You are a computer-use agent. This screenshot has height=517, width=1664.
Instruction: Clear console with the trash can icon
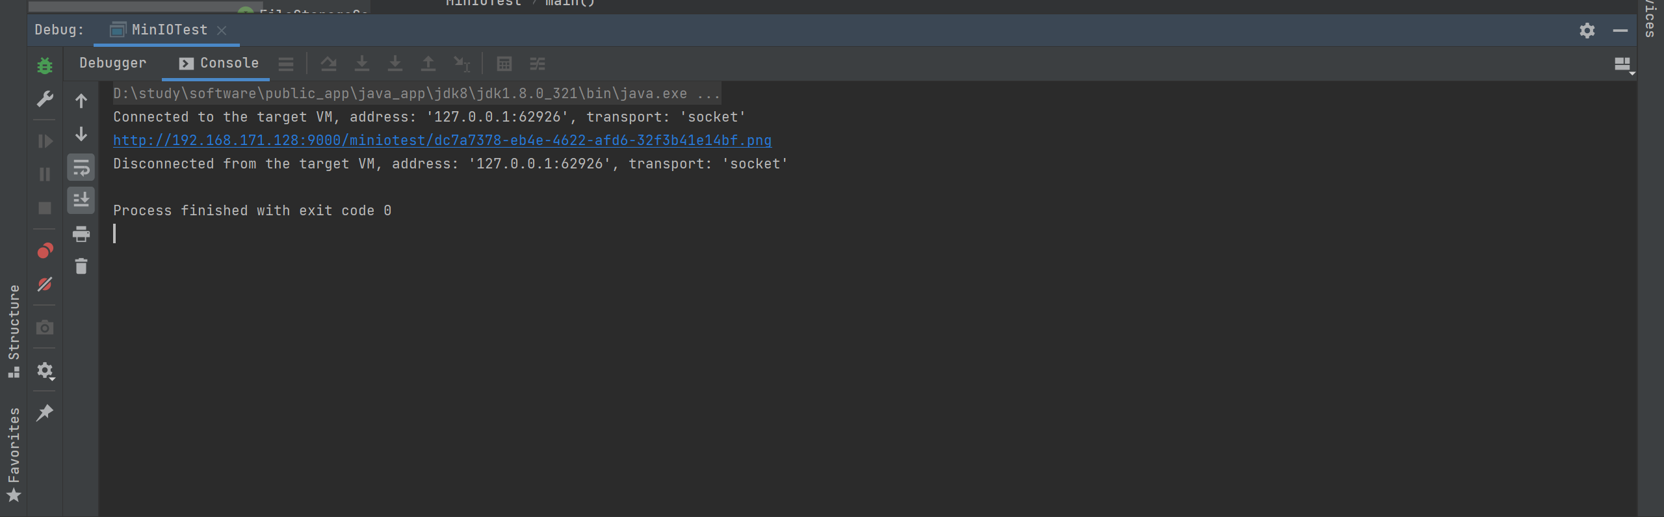tap(81, 266)
